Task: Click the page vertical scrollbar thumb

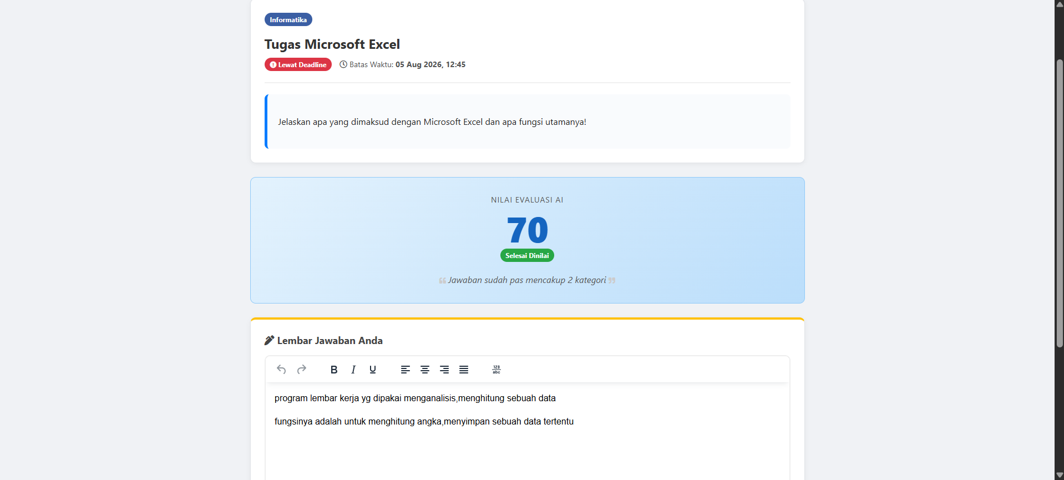Action: tap(1060, 203)
